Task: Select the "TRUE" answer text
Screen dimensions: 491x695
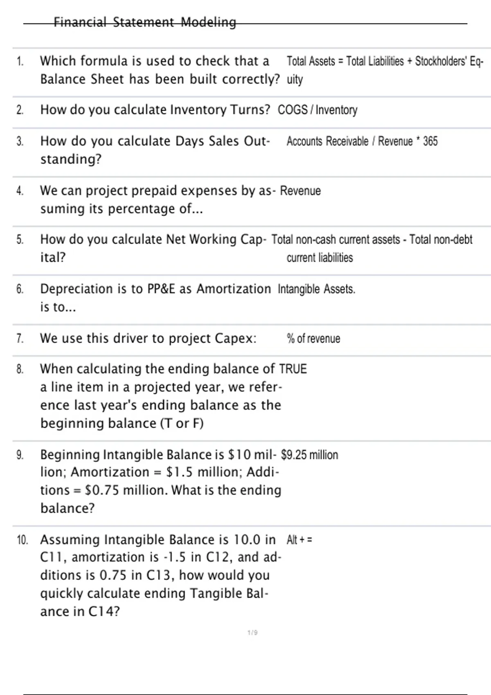Action: (293, 369)
